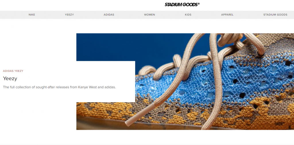Click the empty gray navigation bar area left of NIKE
294x145 pixels.
13,15
